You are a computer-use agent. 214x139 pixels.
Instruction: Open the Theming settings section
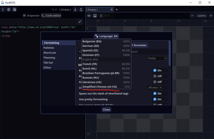pyautogui.click(x=59, y=58)
